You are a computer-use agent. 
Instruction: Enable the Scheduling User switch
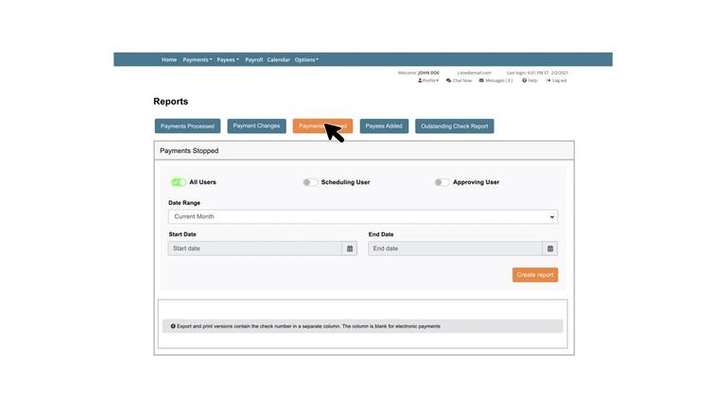coord(310,182)
